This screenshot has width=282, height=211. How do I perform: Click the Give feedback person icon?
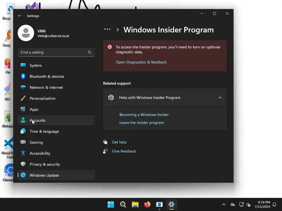(x=105, y=151)
